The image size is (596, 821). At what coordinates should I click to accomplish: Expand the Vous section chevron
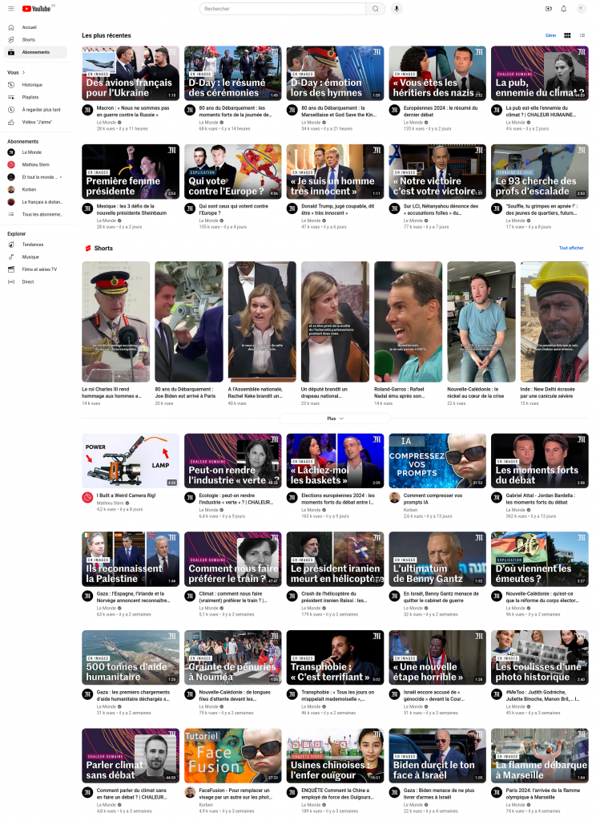point(22,72)
